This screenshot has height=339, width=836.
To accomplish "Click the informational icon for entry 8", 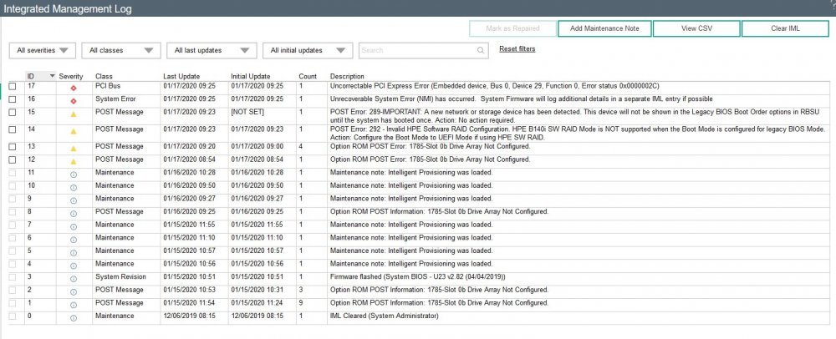I will click(x=74, y=213).
